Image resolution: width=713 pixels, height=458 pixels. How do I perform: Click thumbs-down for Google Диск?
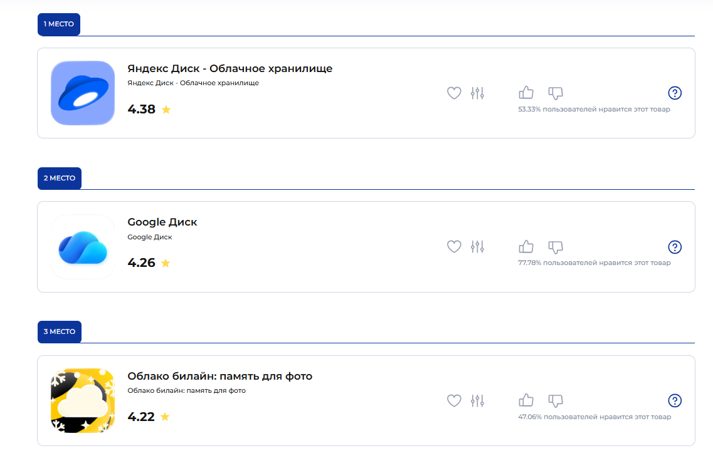[556, 247]
